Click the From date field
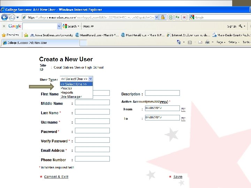 tap(162, 108)
